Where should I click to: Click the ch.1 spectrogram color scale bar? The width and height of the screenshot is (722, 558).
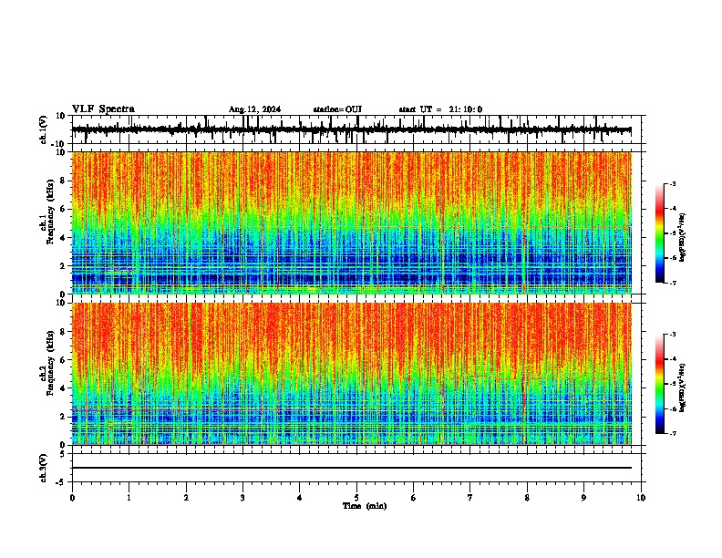coord(660,233)
